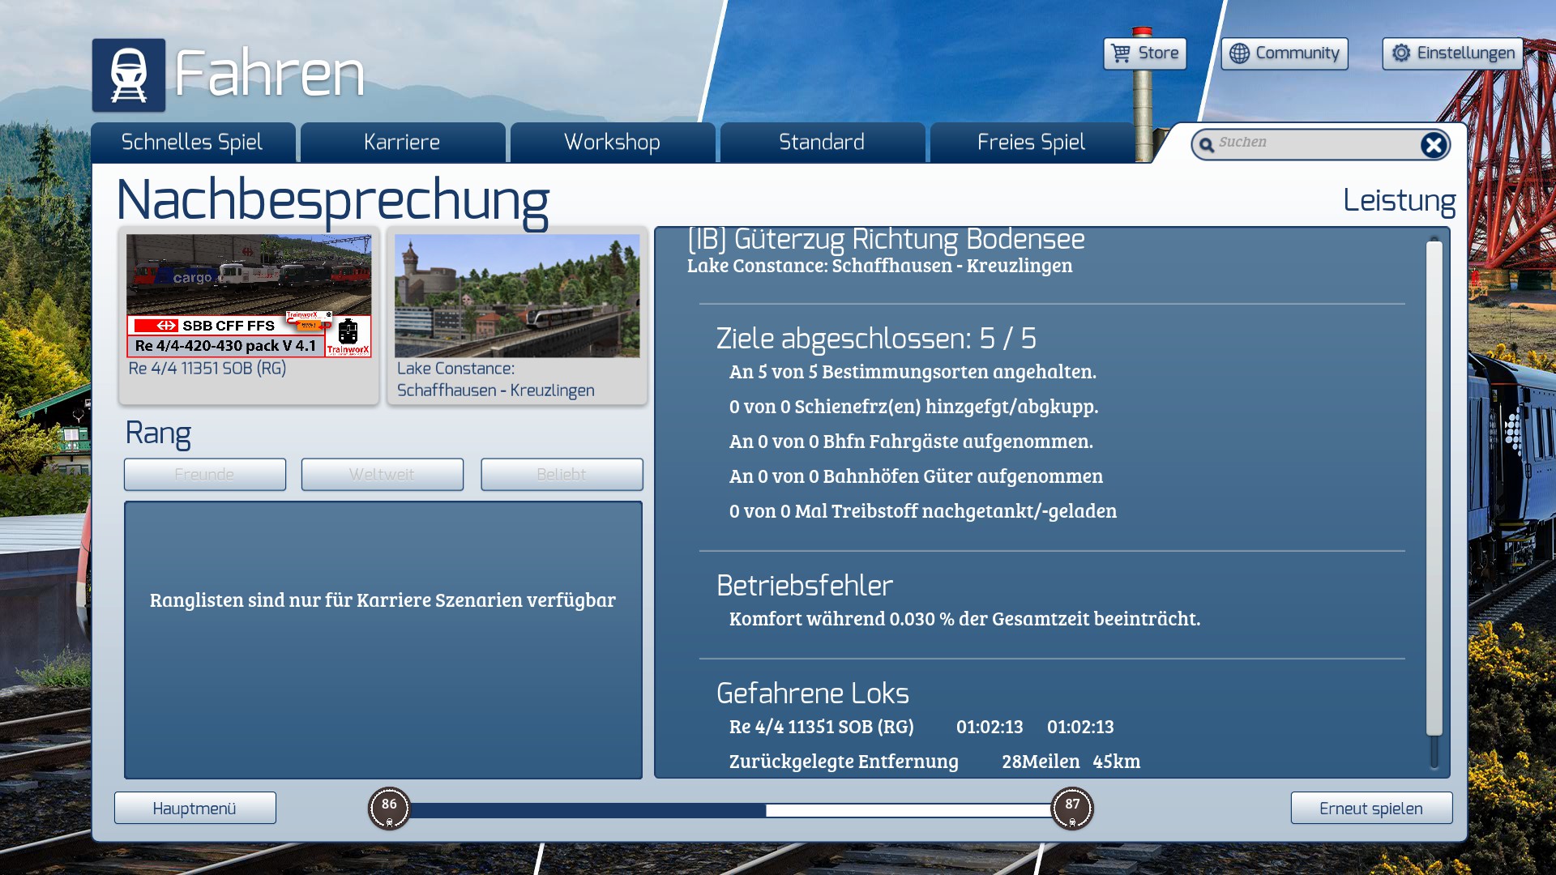Open the Freies Spiel tab
Viewport: 1556px width, 875px height.
[x=1031, y=143]
